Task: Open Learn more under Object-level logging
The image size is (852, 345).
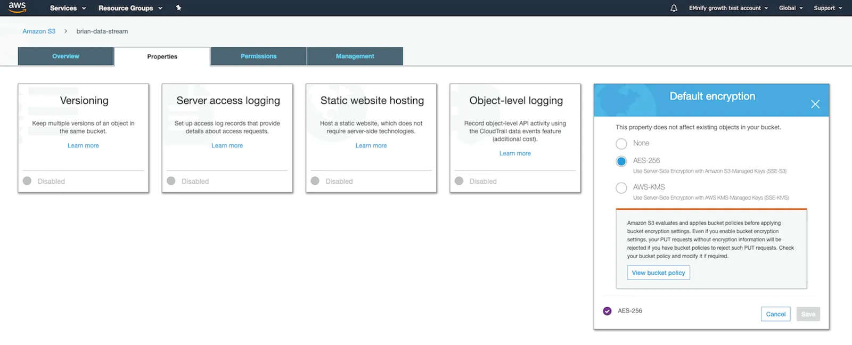Action: (x=515, y=154)
